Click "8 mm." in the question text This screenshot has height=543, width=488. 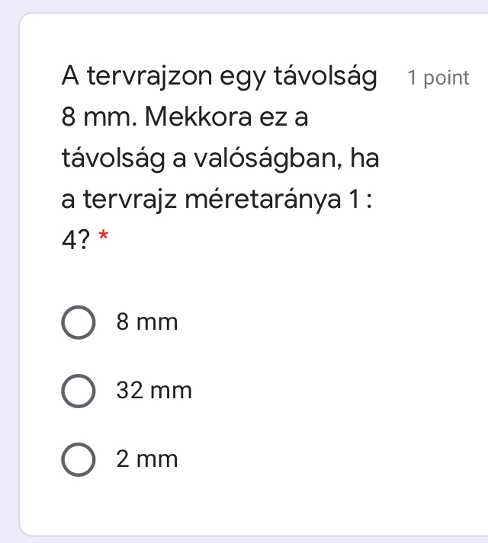pos(98,118)
